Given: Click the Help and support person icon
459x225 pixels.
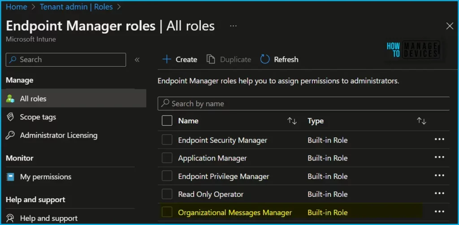Looking at the screenshot, I should point(10,218).
